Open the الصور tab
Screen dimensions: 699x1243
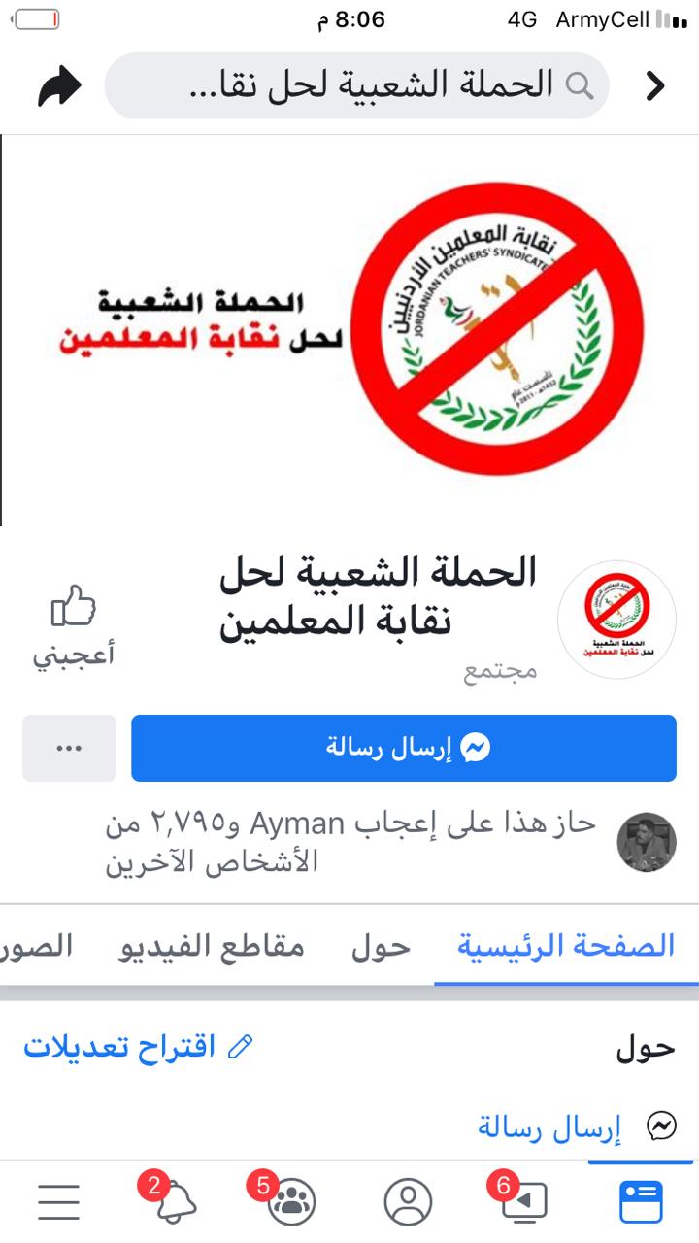click(36, 946)
